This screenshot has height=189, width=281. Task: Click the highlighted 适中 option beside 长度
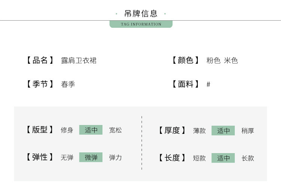click(x=223, y=158)
